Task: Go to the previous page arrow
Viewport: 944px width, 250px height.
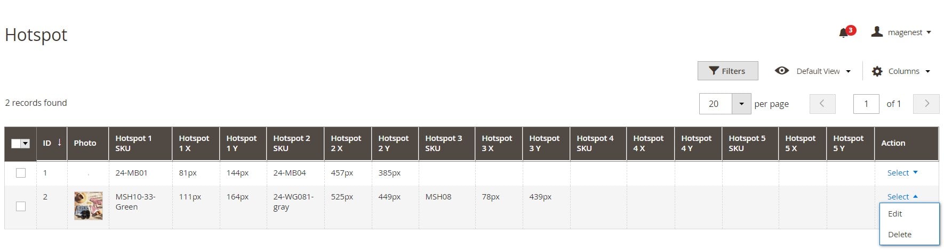Action: 822,104
